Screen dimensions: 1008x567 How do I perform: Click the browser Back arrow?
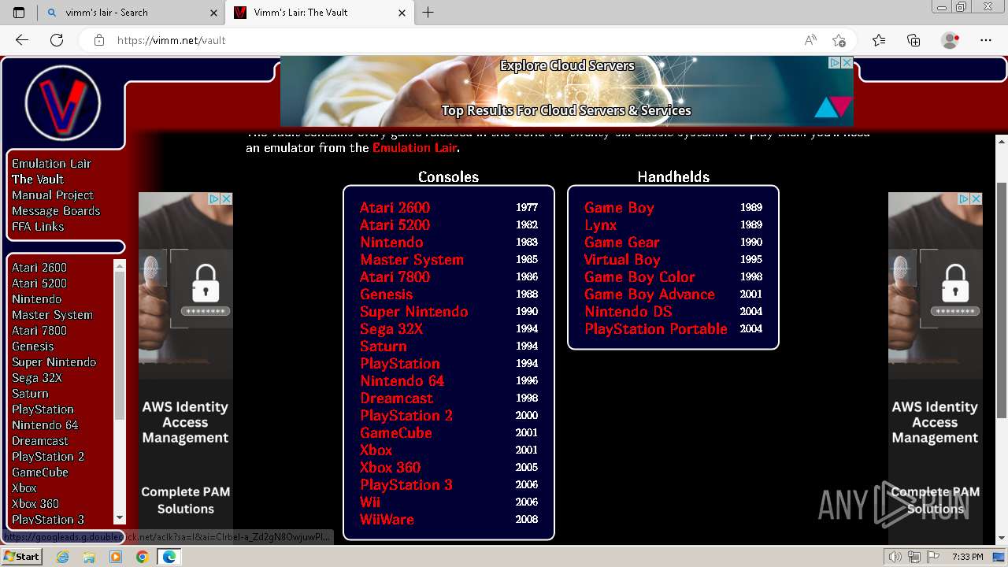pyautogui.click(x=22, y=40)
